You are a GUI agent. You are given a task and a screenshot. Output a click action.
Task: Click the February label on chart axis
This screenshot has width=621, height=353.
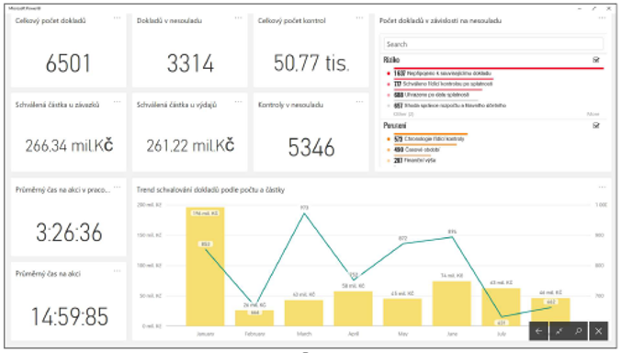point(254,334)
